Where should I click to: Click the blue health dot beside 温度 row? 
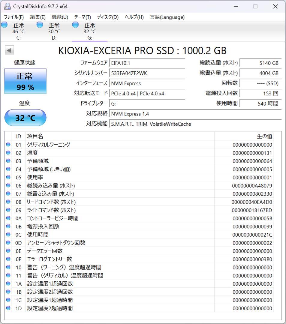click(x=8, y=153)
